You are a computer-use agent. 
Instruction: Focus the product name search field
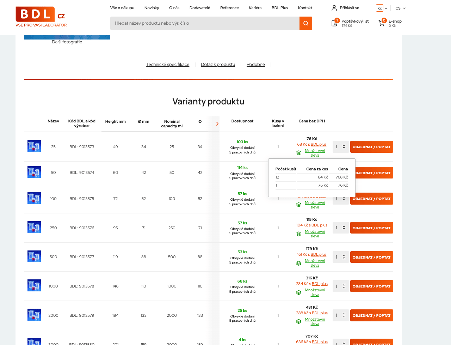pyautogui.click(x=205, y=23)
